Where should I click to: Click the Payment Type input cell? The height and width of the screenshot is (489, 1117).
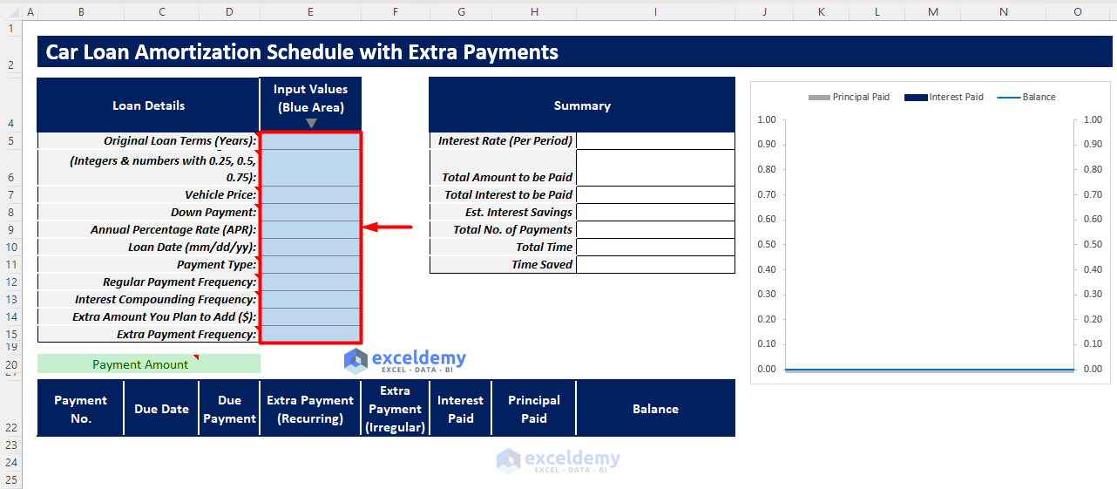click(310, 264)
